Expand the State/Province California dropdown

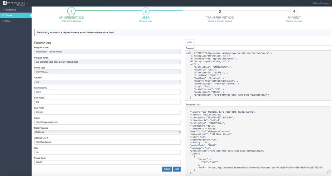click(108, 132)
